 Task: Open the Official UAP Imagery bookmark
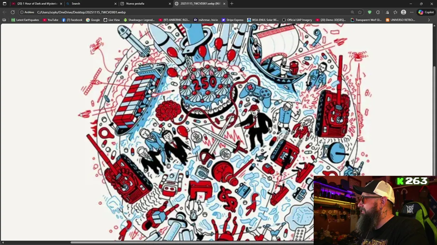point(297,20)
